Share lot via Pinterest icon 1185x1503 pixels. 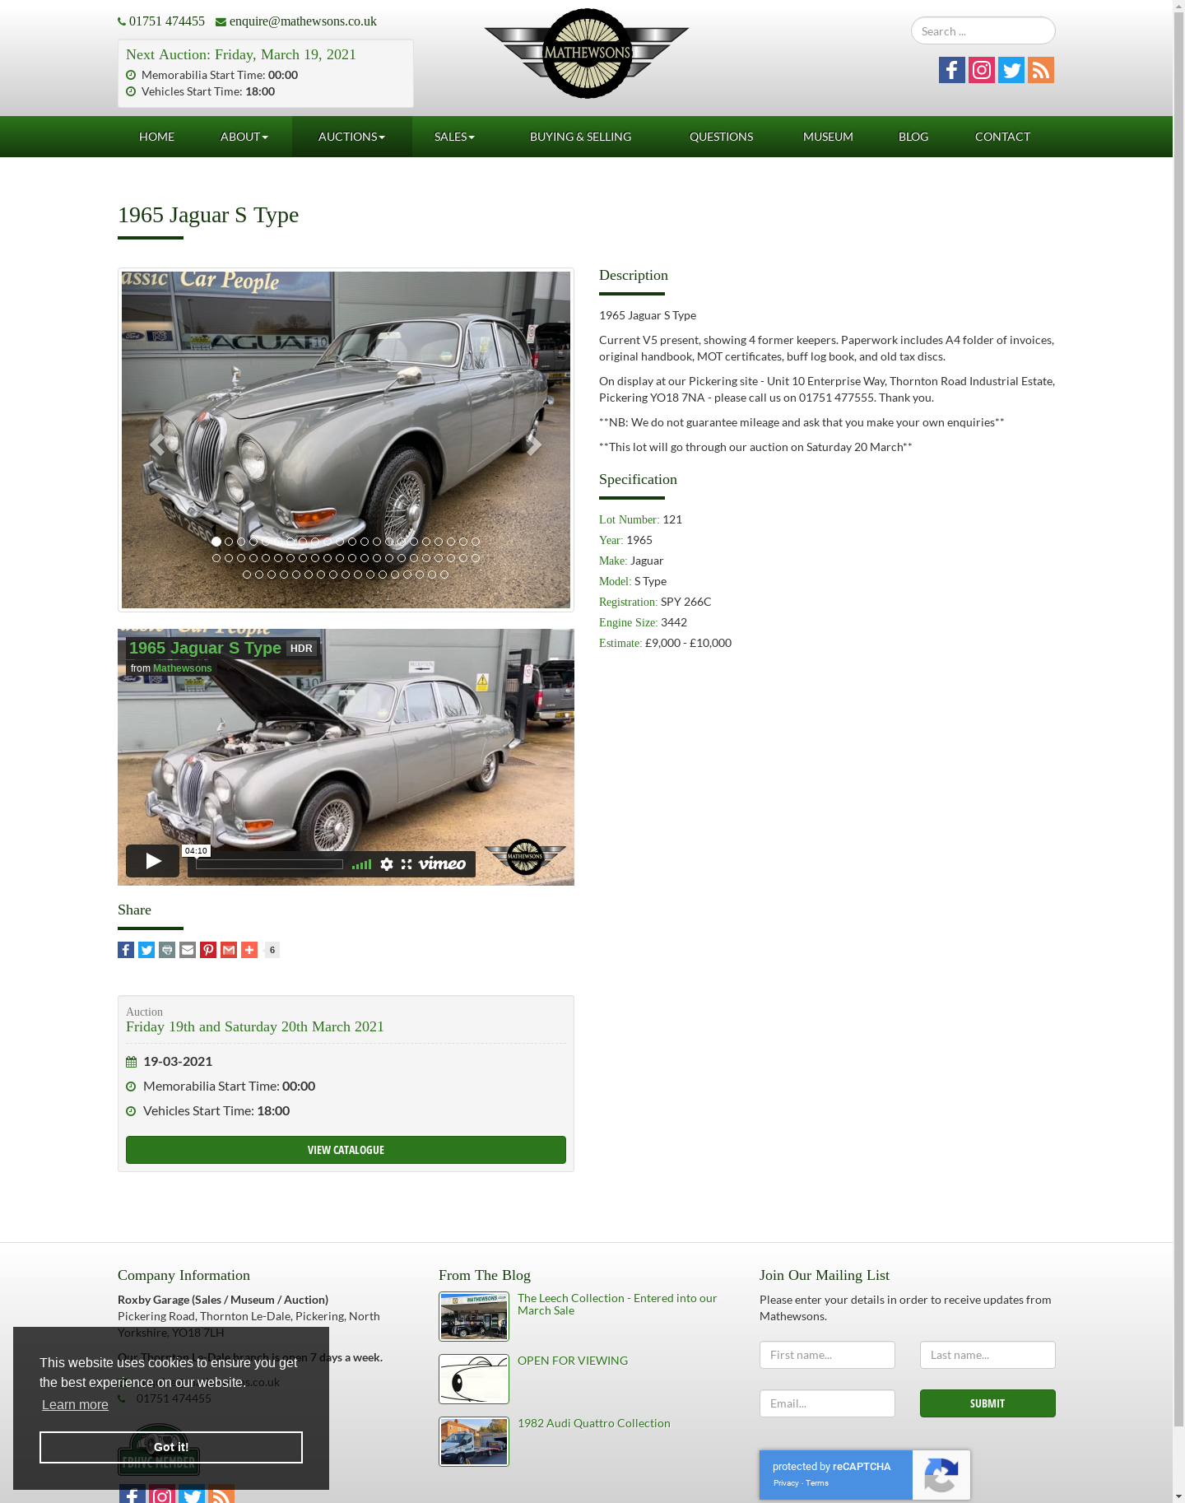(208, 950)
